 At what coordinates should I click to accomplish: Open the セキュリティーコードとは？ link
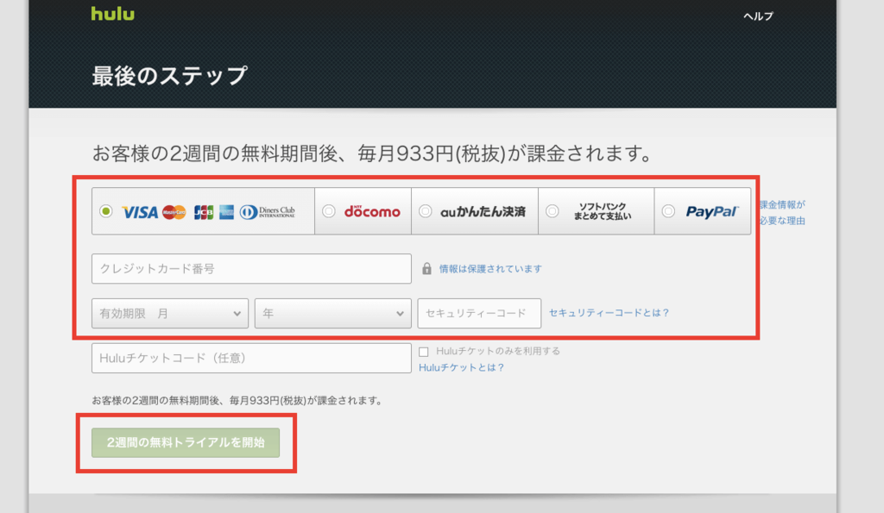pyautogui.click(x=609, y=312)
